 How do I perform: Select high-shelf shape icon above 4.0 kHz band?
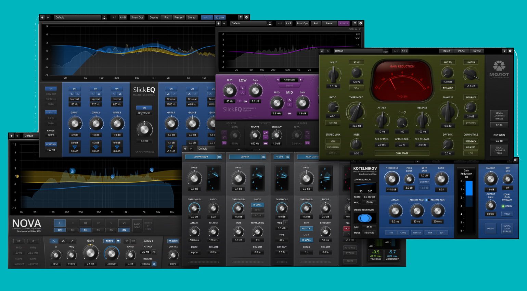[x=195, y=94]
